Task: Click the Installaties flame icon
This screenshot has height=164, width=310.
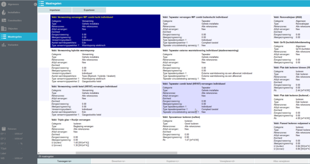Action: [x=4, y=12]
